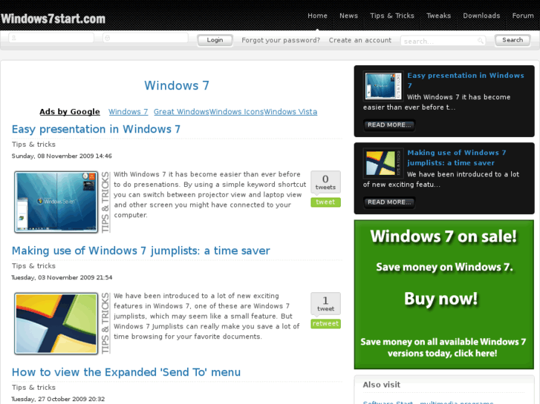Click the Search button
Viewport: 540px width, 404px height.
tap(513, 40)
